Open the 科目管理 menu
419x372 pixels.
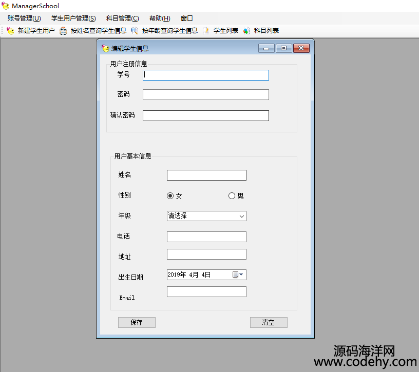tap(122, 18)
